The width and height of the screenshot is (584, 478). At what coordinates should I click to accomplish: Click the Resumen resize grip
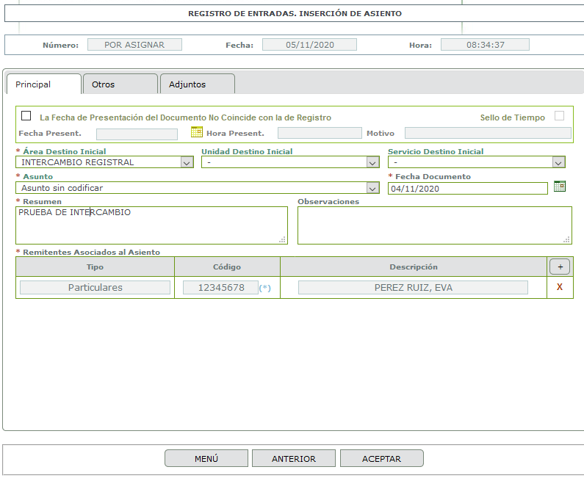click(283, 240)
